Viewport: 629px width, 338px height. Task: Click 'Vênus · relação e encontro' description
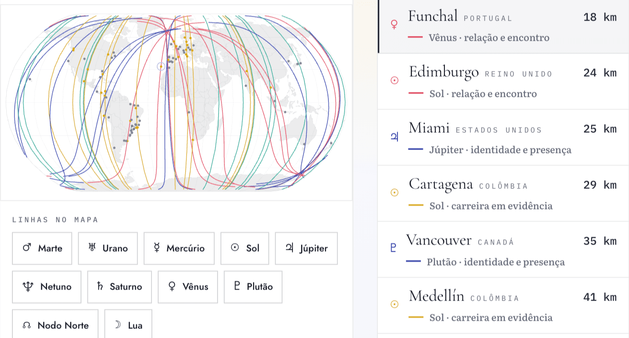489,38
